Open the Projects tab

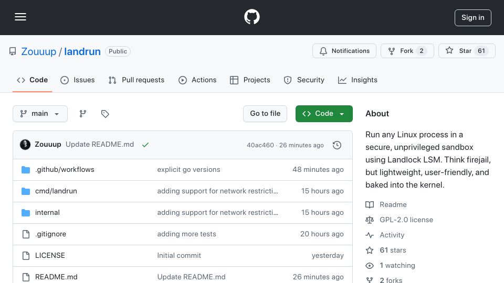250,80
